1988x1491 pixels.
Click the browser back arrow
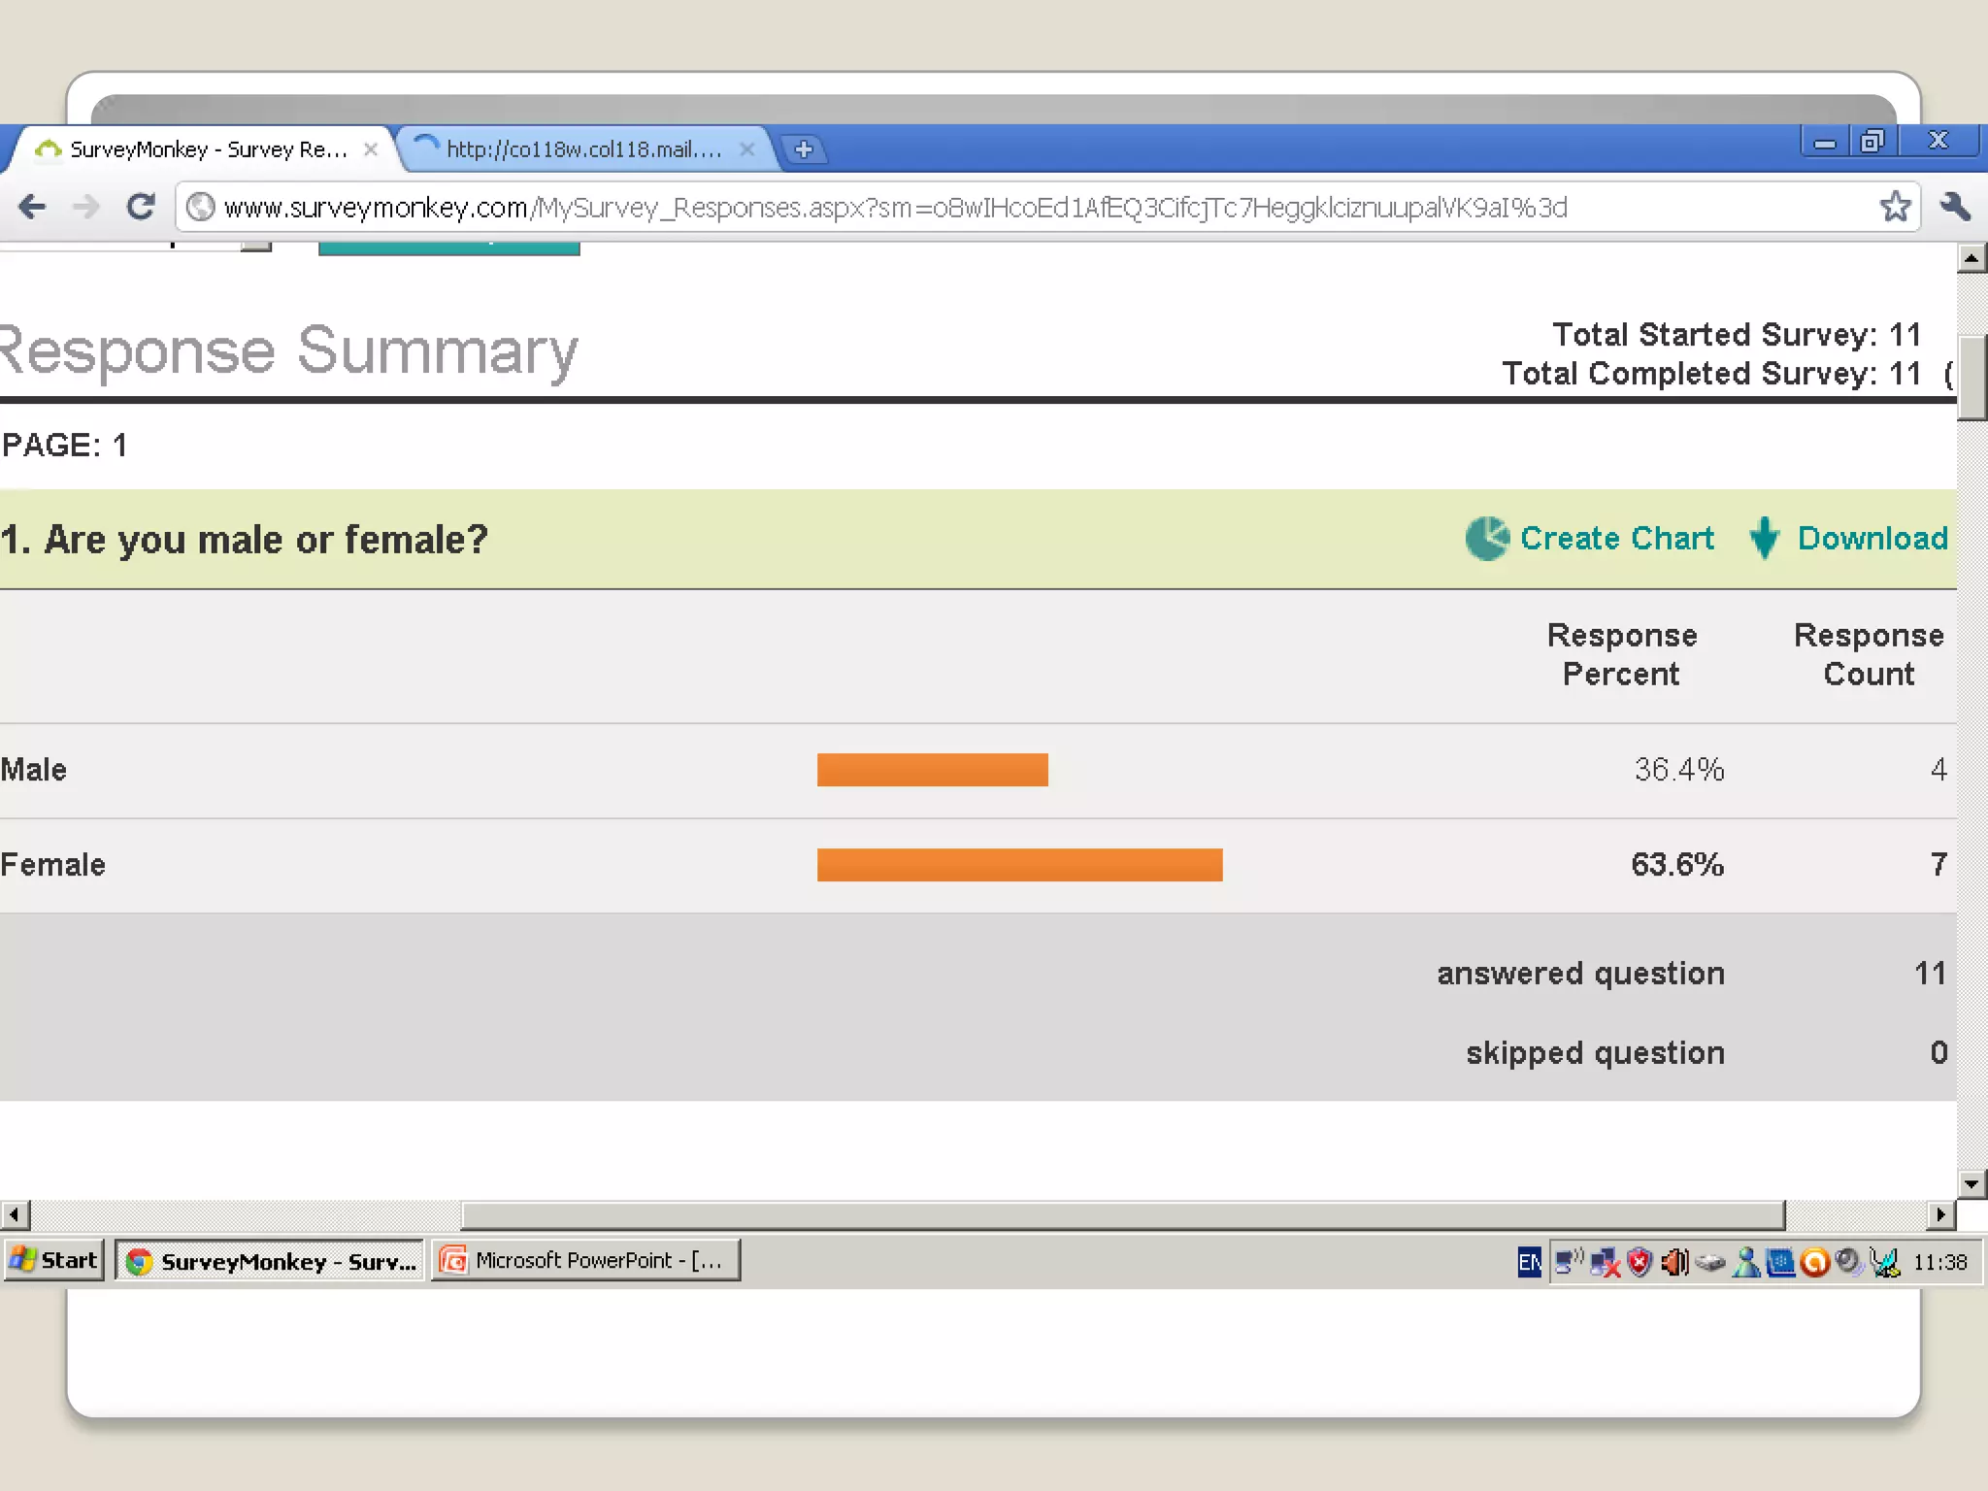[32, 207]
